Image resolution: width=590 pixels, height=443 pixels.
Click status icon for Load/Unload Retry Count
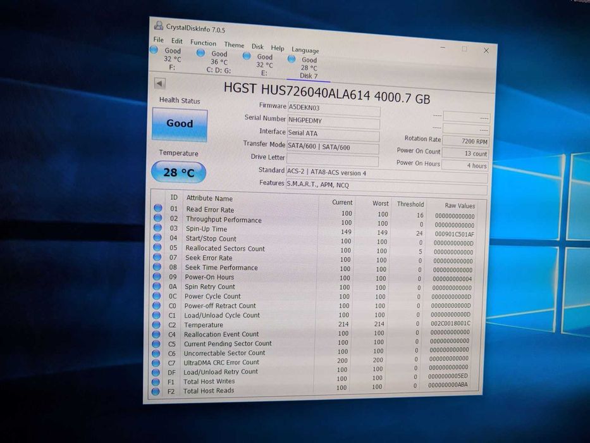tap(156, 372)
